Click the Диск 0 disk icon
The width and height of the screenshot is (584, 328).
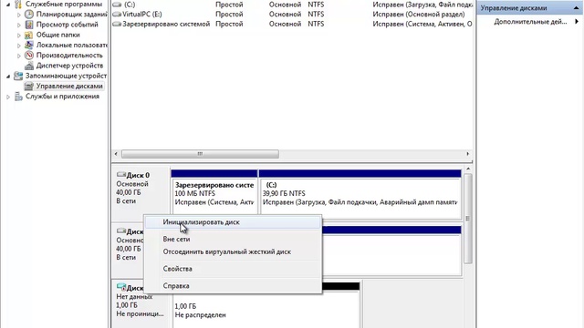(x=121, y=174)
